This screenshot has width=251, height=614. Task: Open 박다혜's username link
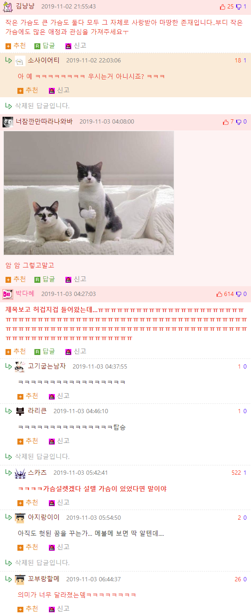tap(25, 294)
